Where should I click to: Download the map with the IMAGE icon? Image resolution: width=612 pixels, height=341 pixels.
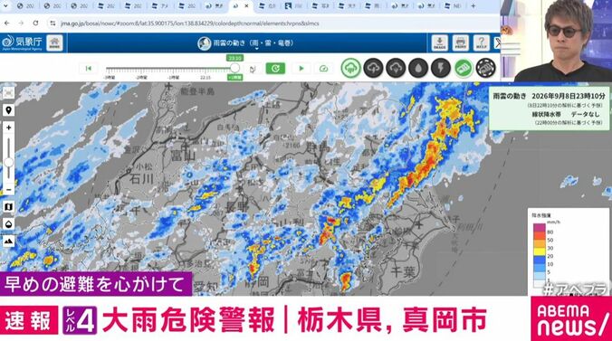click(x=439, y=43)
